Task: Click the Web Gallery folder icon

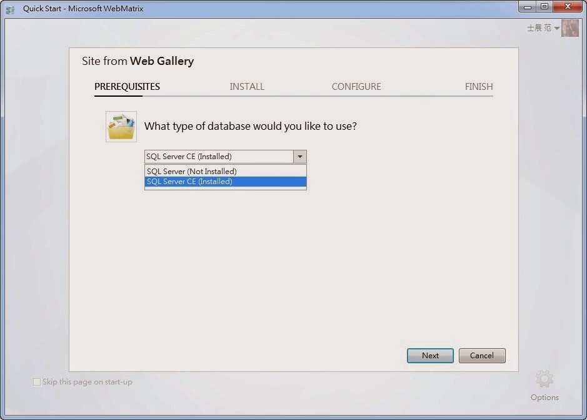Action: [121, 127]
